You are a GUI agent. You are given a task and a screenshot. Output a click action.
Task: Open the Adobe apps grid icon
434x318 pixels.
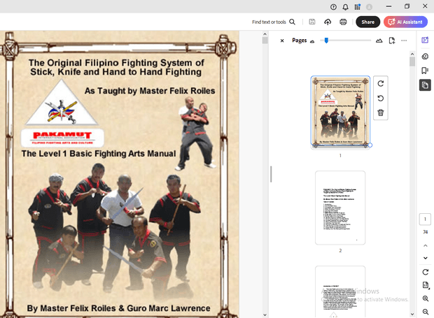(357, 7)
